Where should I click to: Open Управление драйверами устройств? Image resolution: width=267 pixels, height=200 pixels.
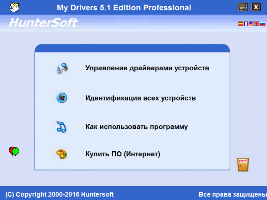pyautogui.click(x=147, y=68)
